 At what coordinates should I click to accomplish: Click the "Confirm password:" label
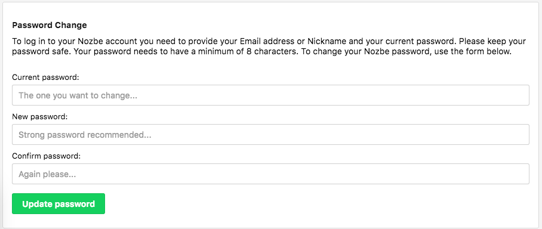tap(47, 156)
